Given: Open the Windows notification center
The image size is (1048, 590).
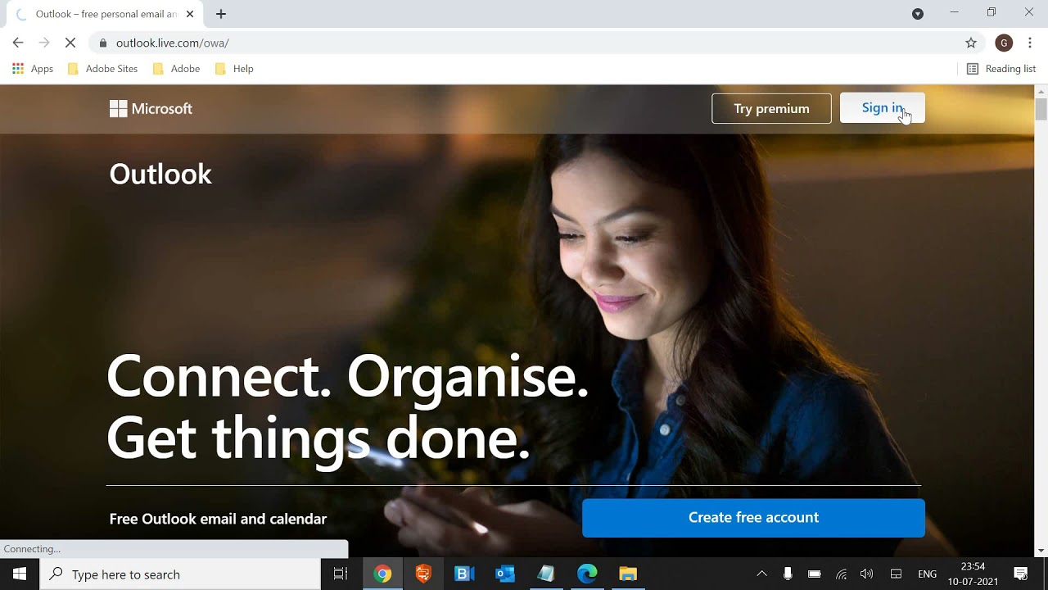Looking at the screenshot, I should tap(1021, 574).
